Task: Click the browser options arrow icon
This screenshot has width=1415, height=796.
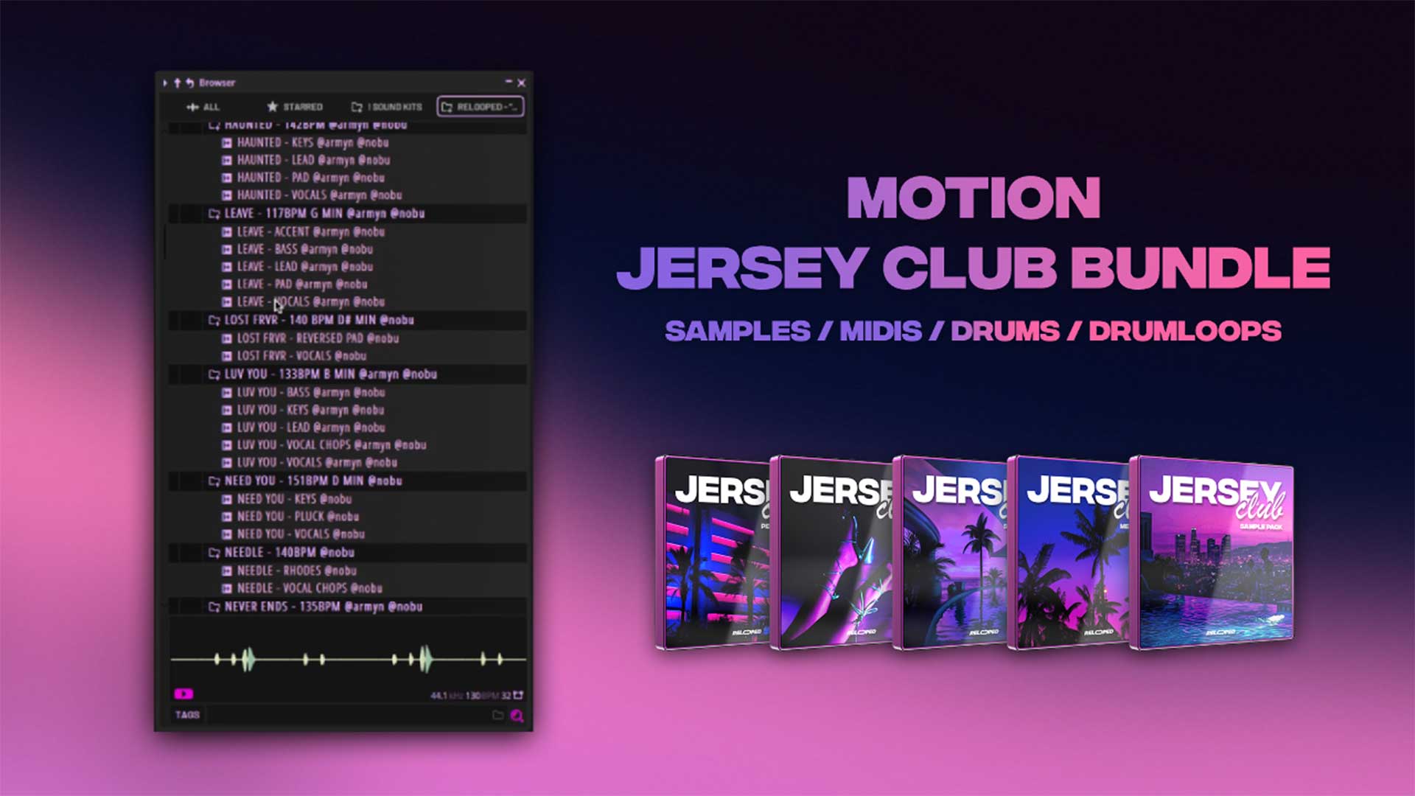Action: tap(165, 83)
